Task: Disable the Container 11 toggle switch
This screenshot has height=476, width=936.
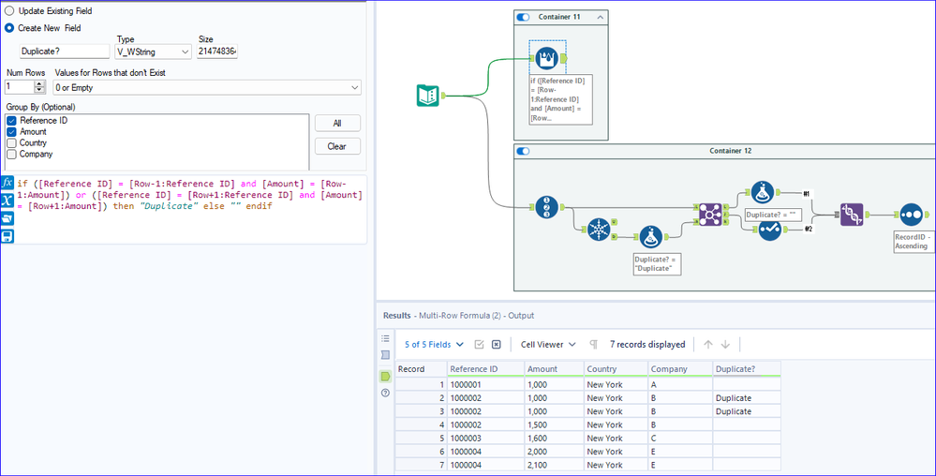Action: tap(523, 17)
